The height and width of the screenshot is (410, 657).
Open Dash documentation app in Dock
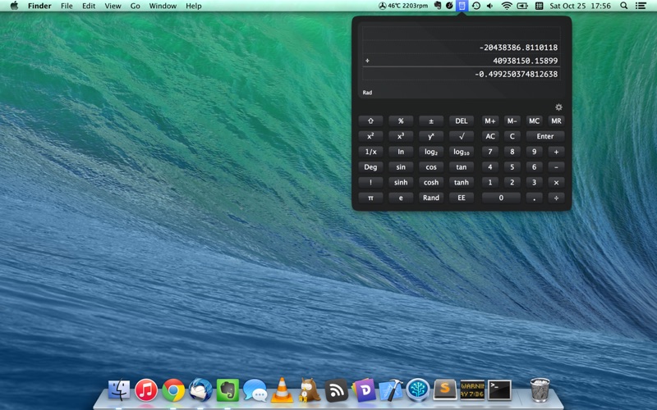pyautogui.click(x=364, y=390)
